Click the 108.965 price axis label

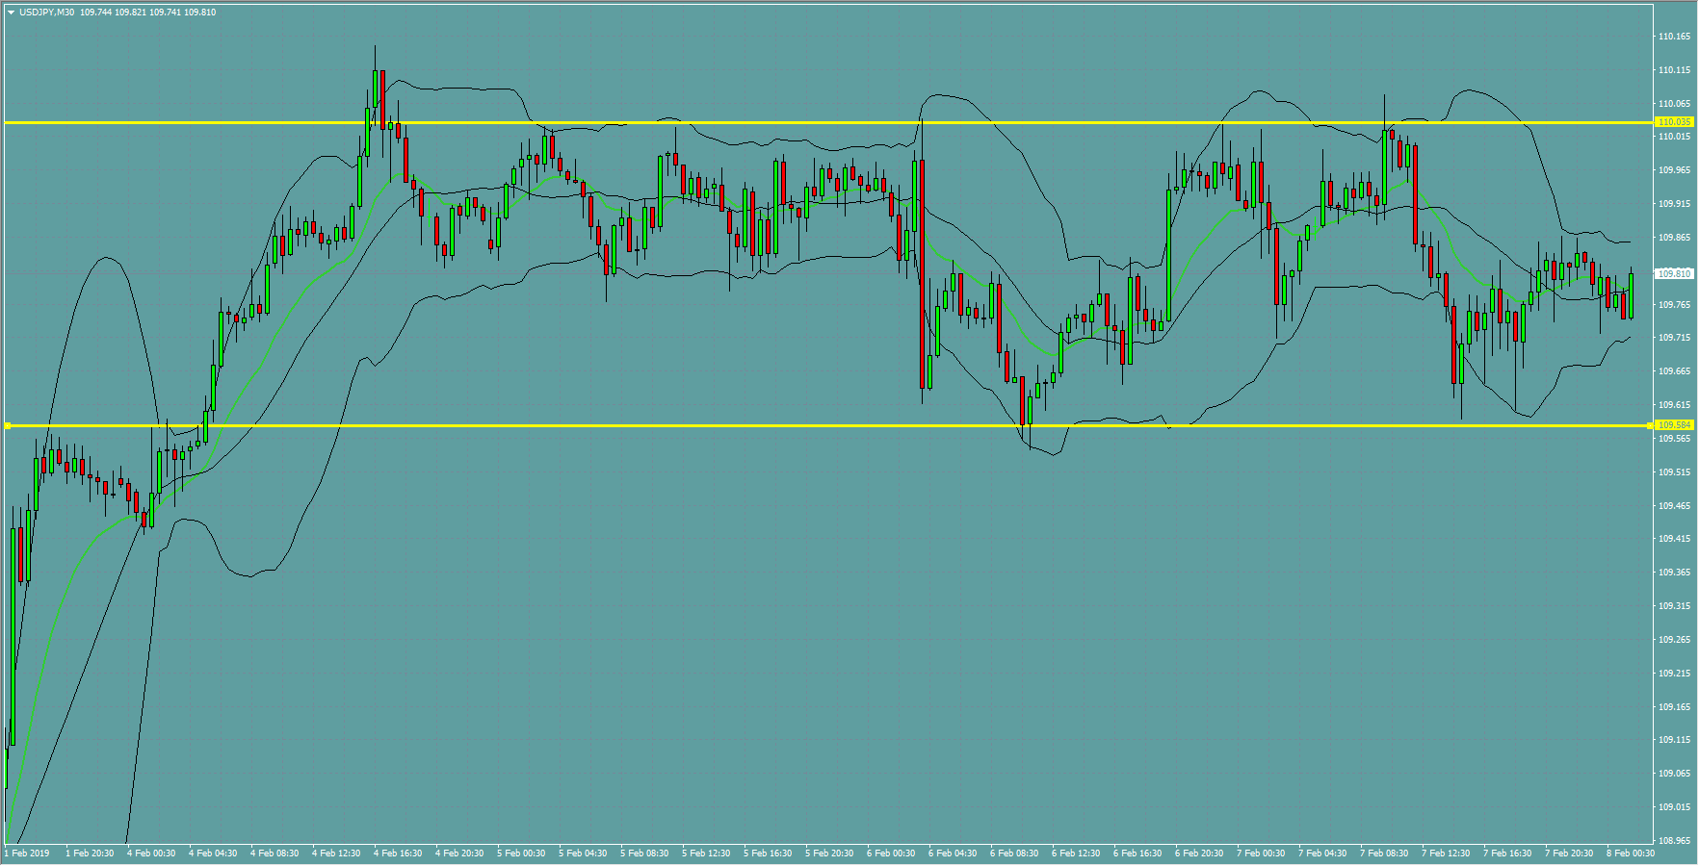point(1674,841)
